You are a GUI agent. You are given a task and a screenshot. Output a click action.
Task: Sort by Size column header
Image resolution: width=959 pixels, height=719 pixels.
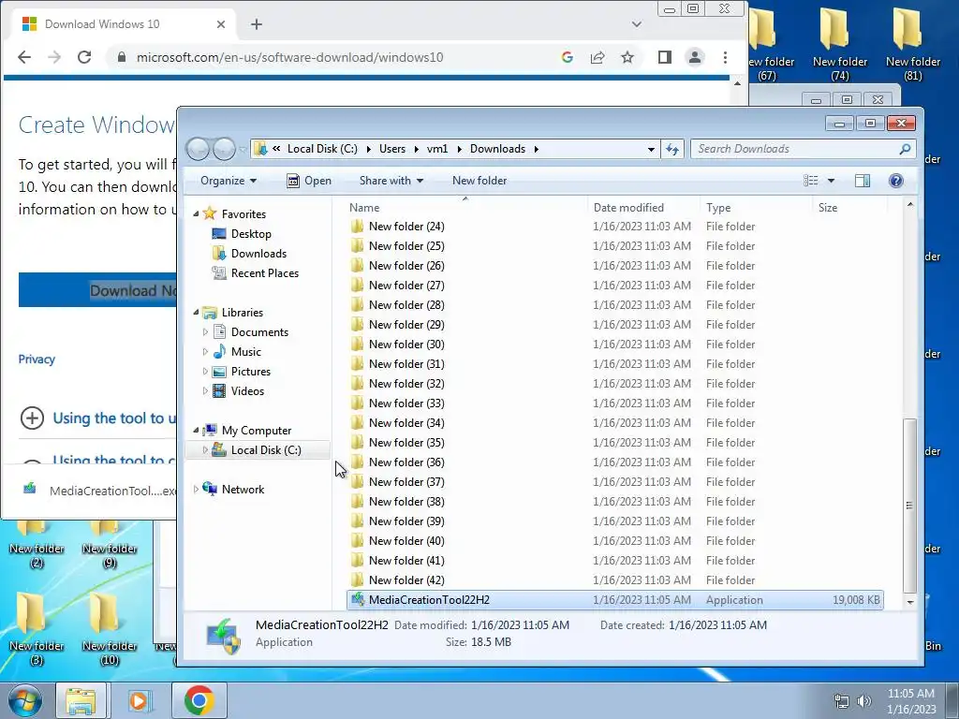(849, 208)
